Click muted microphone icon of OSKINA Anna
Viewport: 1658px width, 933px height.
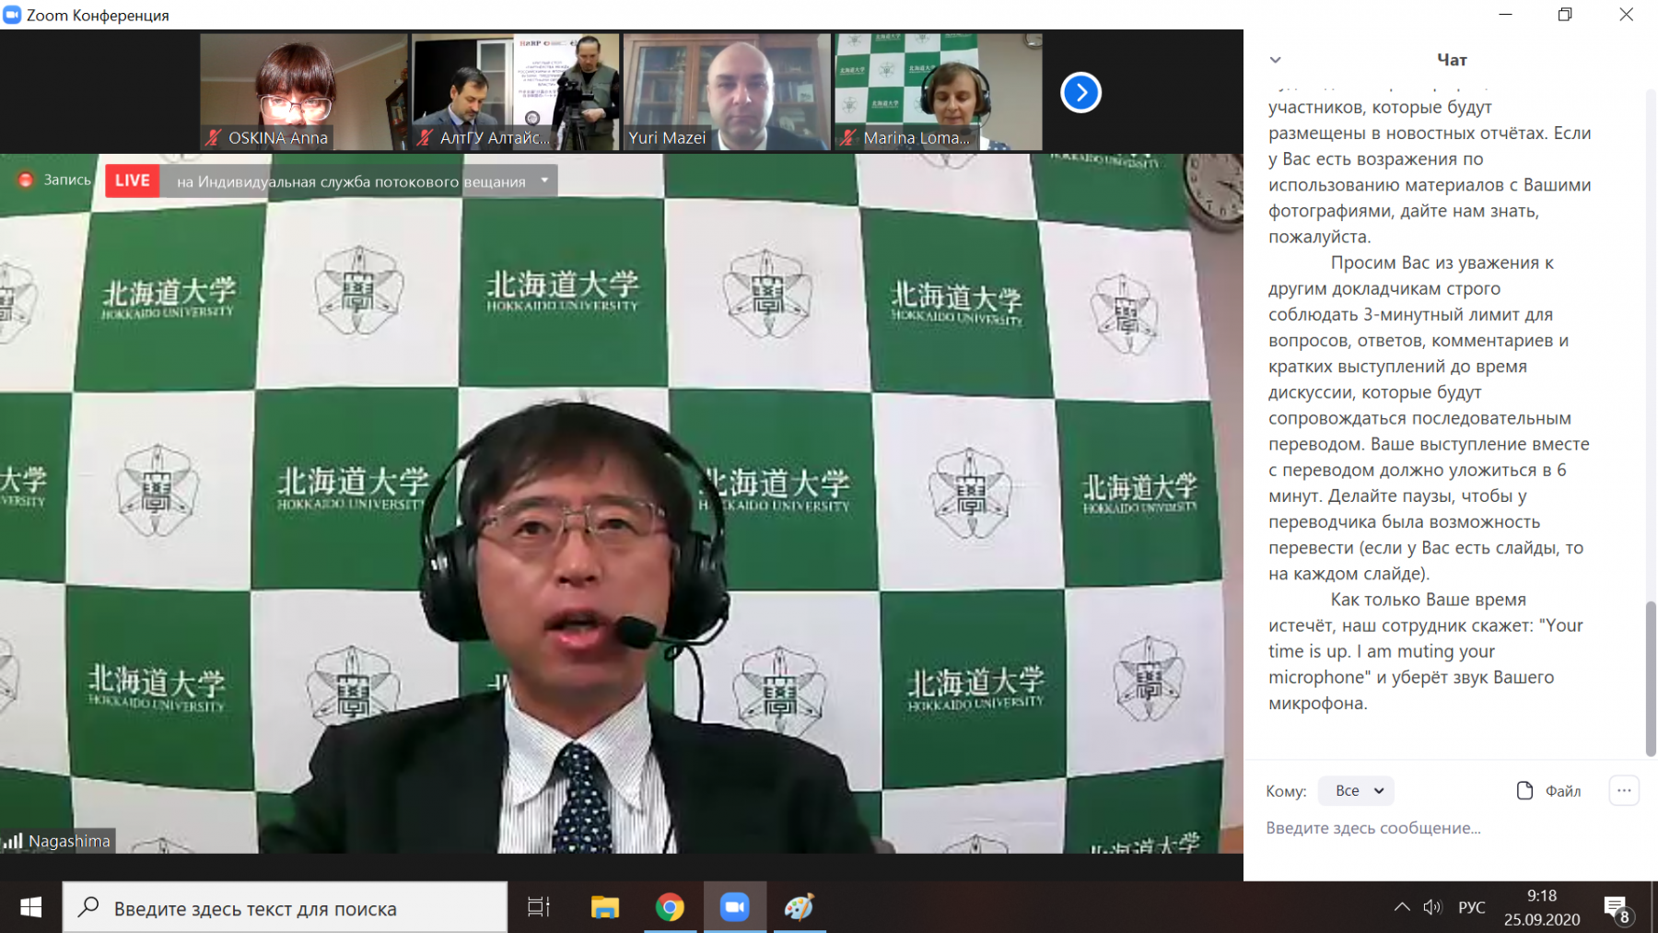point(214,138)
